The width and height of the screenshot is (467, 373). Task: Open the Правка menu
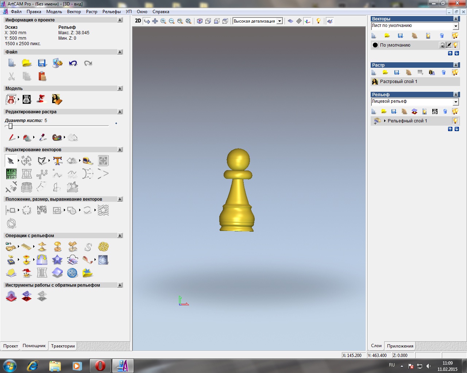click(34, 12)
